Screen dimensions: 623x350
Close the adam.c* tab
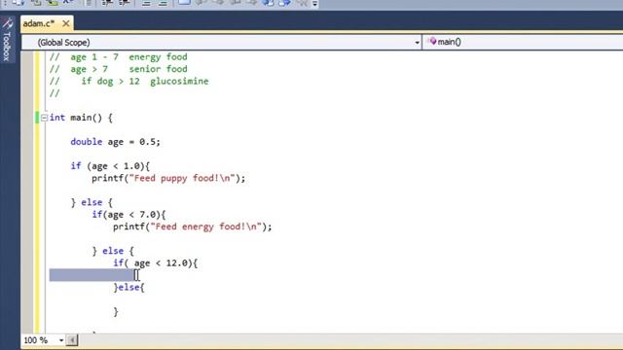click(x=66, y=23)
